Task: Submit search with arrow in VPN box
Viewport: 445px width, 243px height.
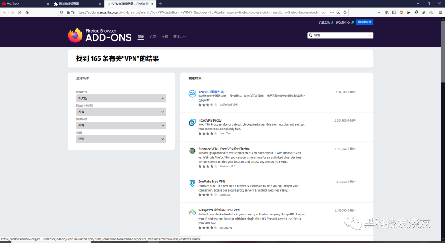Action: pyautogui.click(x=370, y=35)
